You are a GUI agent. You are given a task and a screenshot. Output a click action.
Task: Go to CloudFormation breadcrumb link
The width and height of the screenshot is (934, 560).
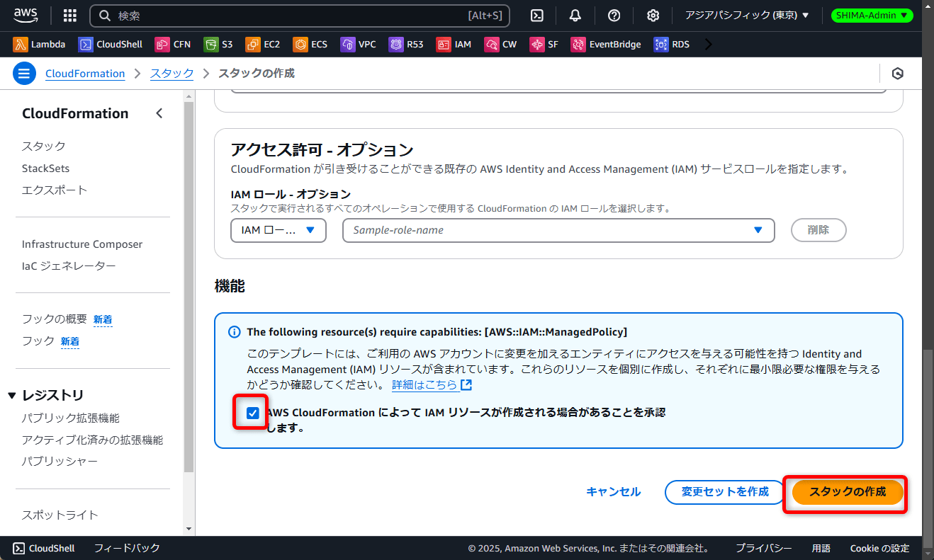point(85,73)
